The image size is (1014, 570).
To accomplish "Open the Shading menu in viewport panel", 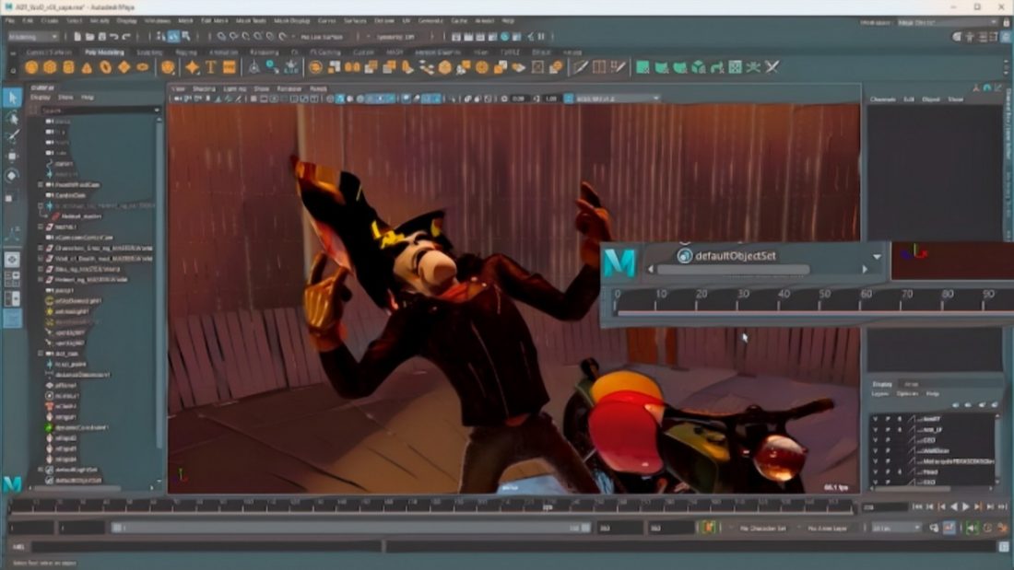I will tap(204, 88).
